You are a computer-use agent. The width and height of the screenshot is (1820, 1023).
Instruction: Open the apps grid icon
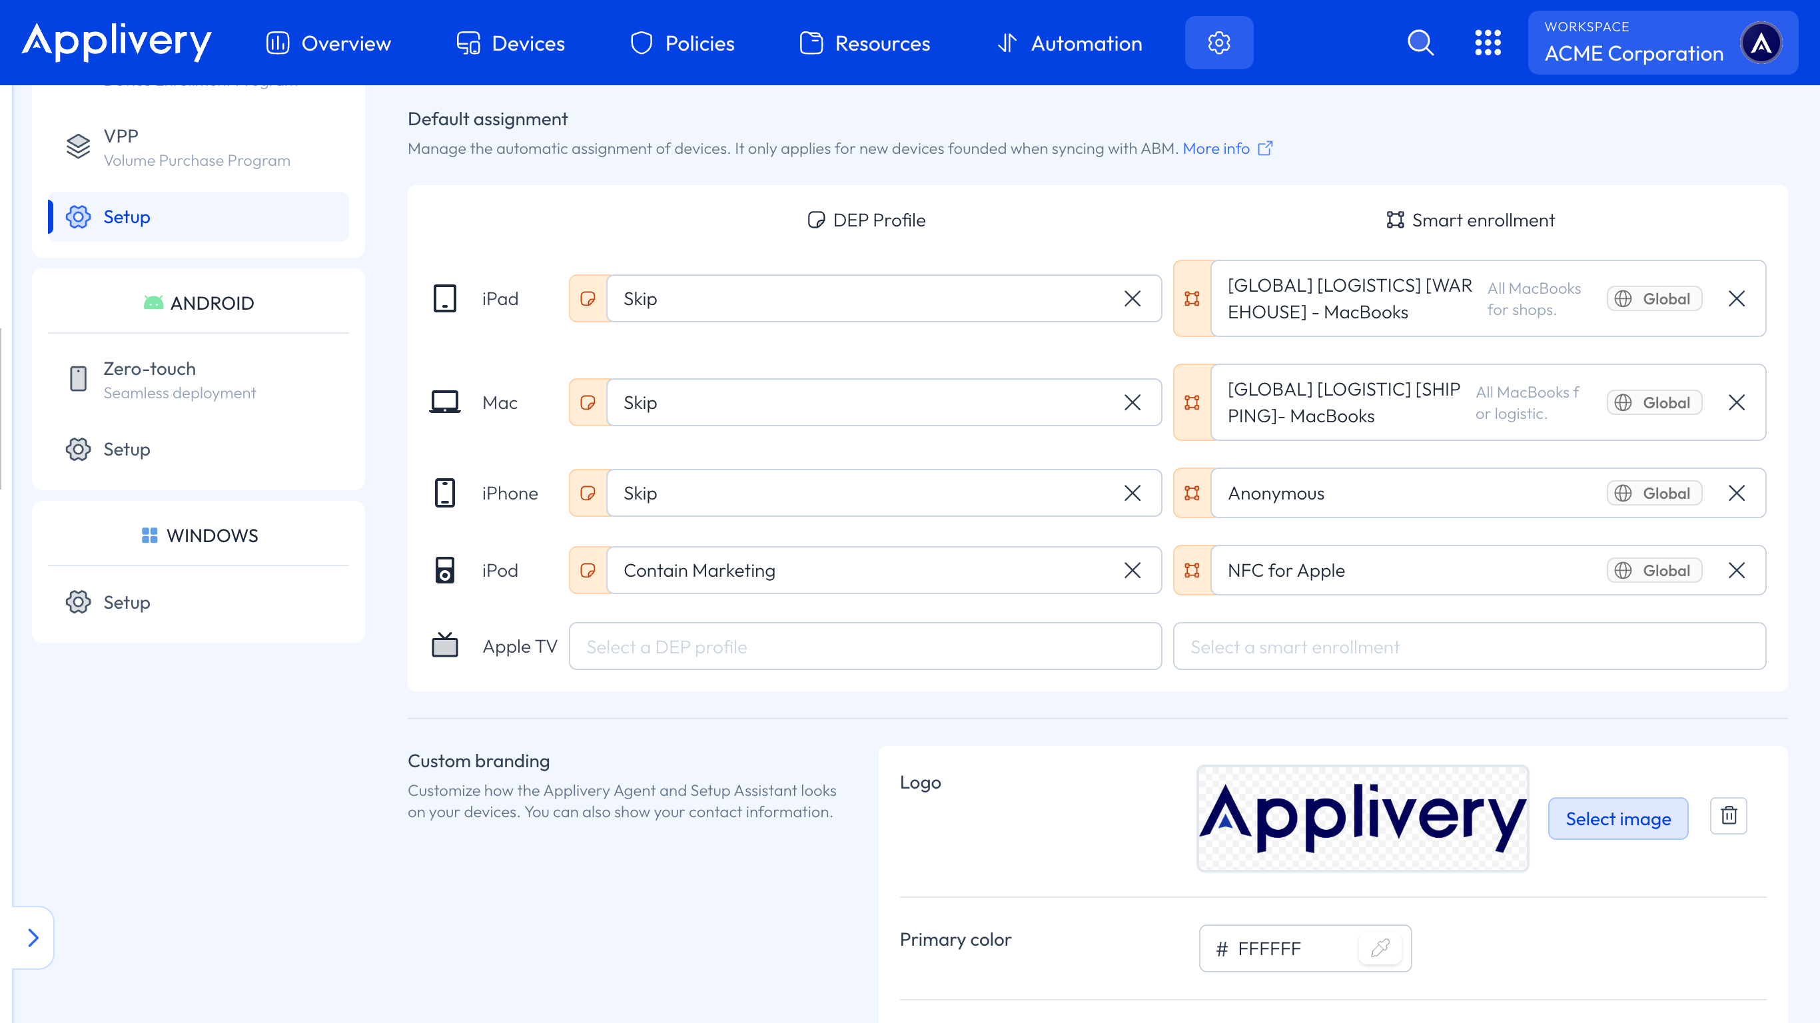(1487, 43)
